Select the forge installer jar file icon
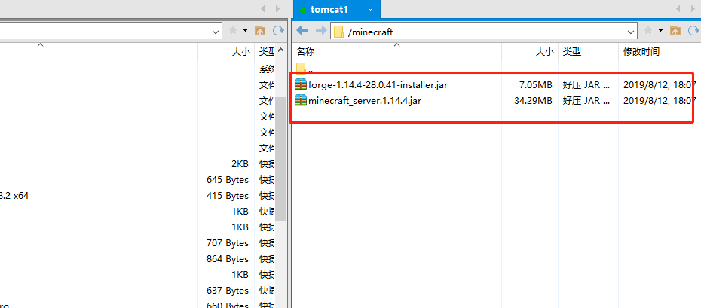701x308 pixels. tap(301, 84)
